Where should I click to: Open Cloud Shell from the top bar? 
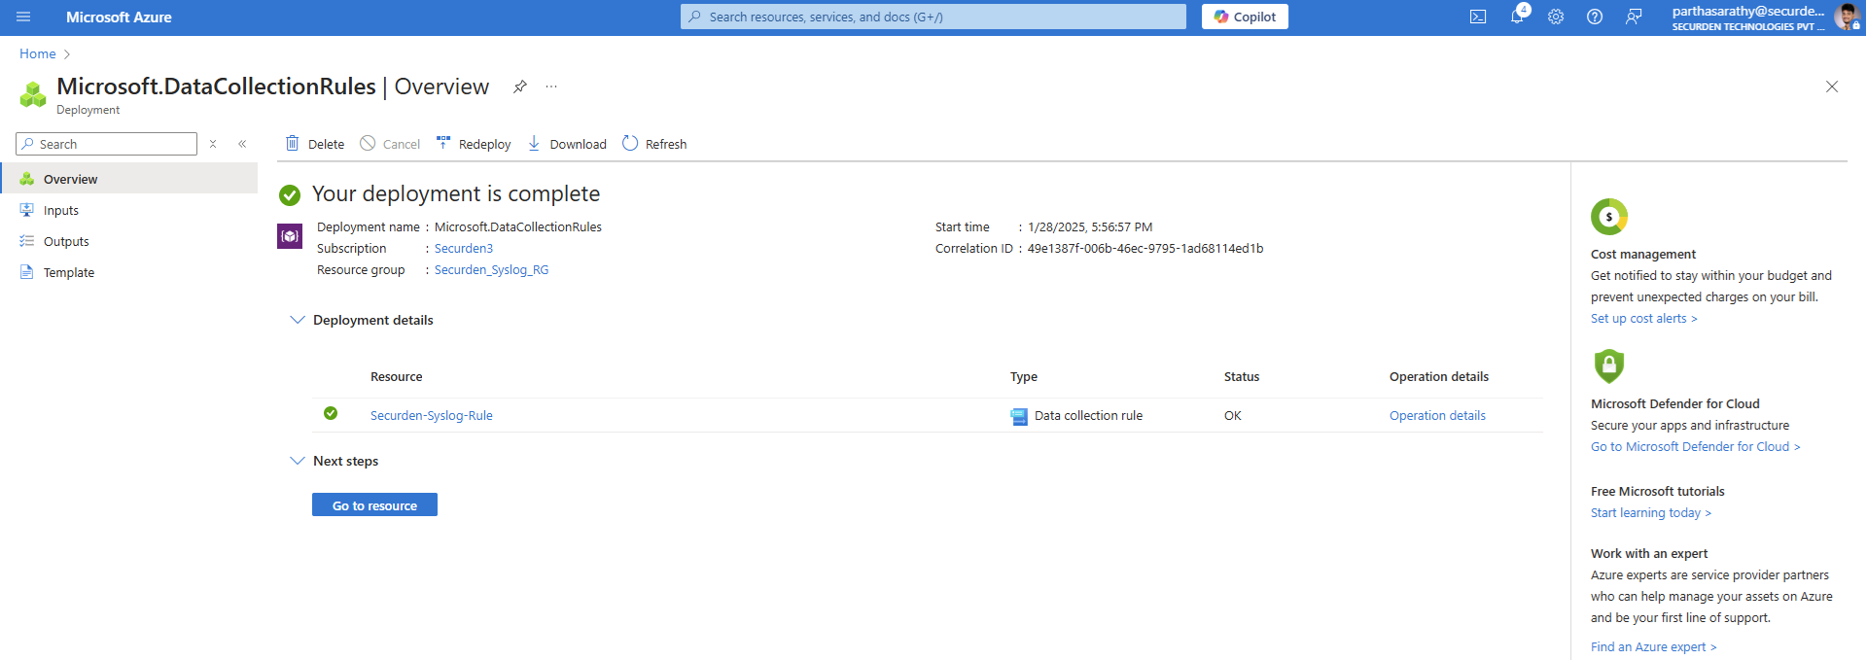[1478, 17]
